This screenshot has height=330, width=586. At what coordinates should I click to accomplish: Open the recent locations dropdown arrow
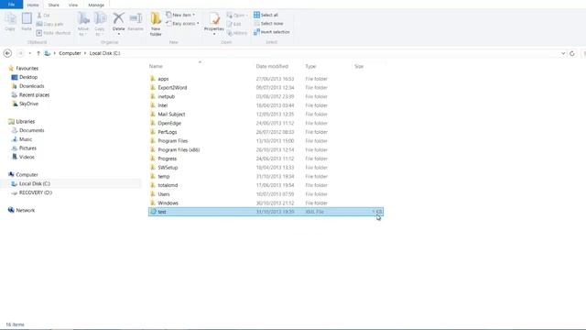tap(30, 53)
